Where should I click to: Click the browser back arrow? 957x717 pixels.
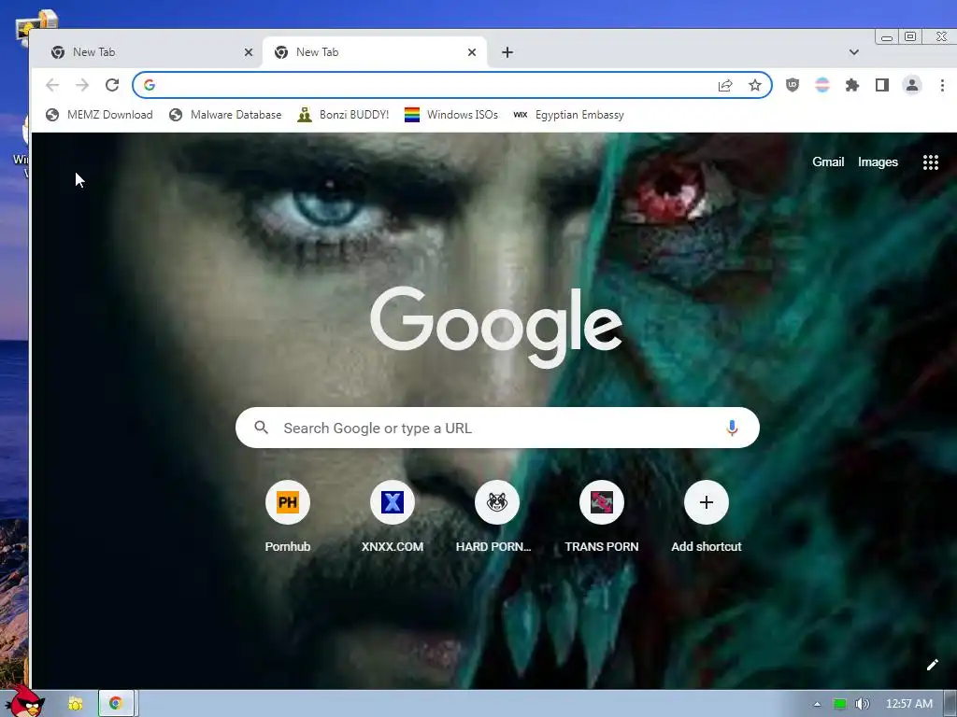click(x=52, y=85)
